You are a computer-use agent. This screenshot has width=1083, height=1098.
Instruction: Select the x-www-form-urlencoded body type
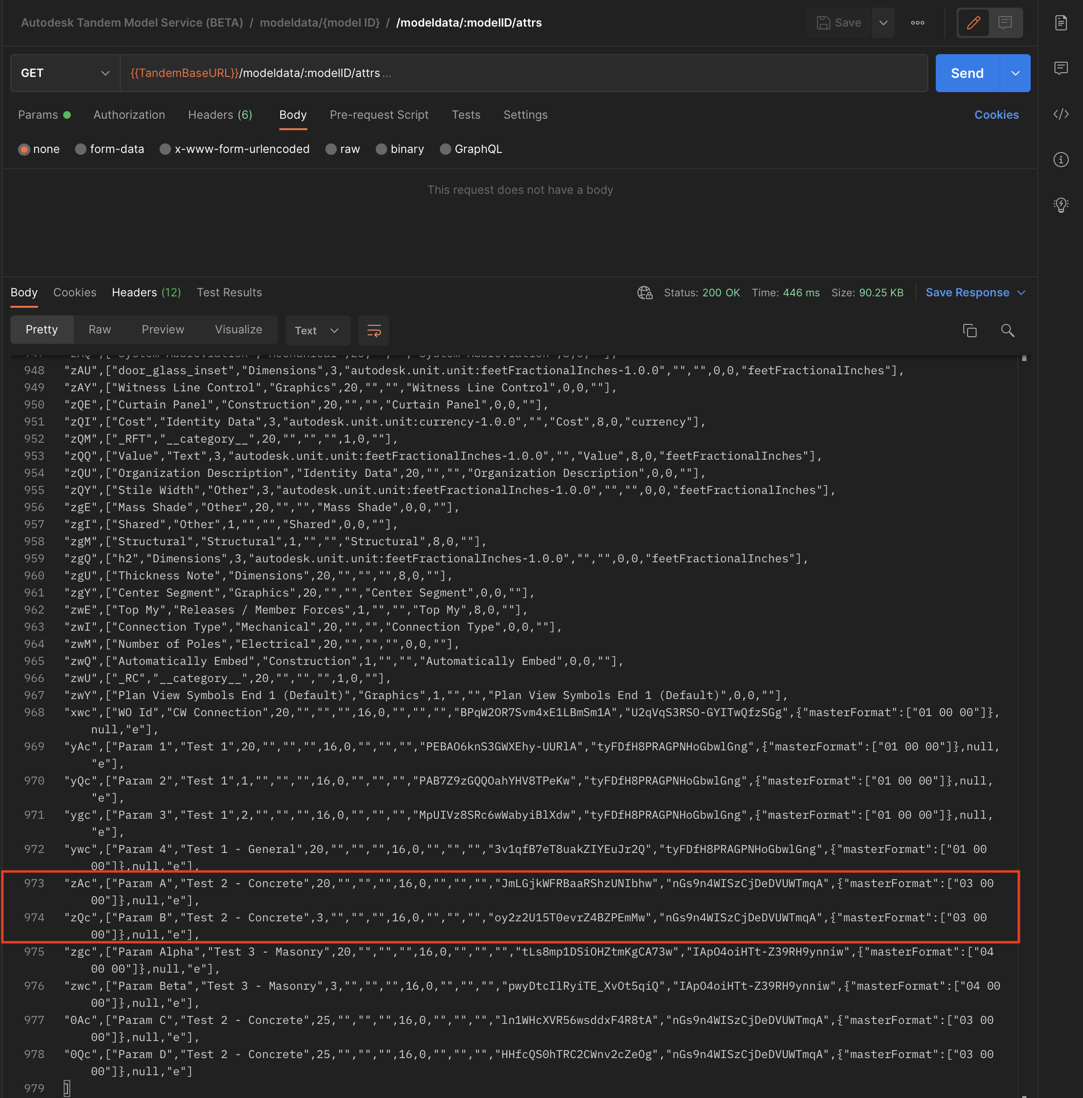[x=235, y=149]
